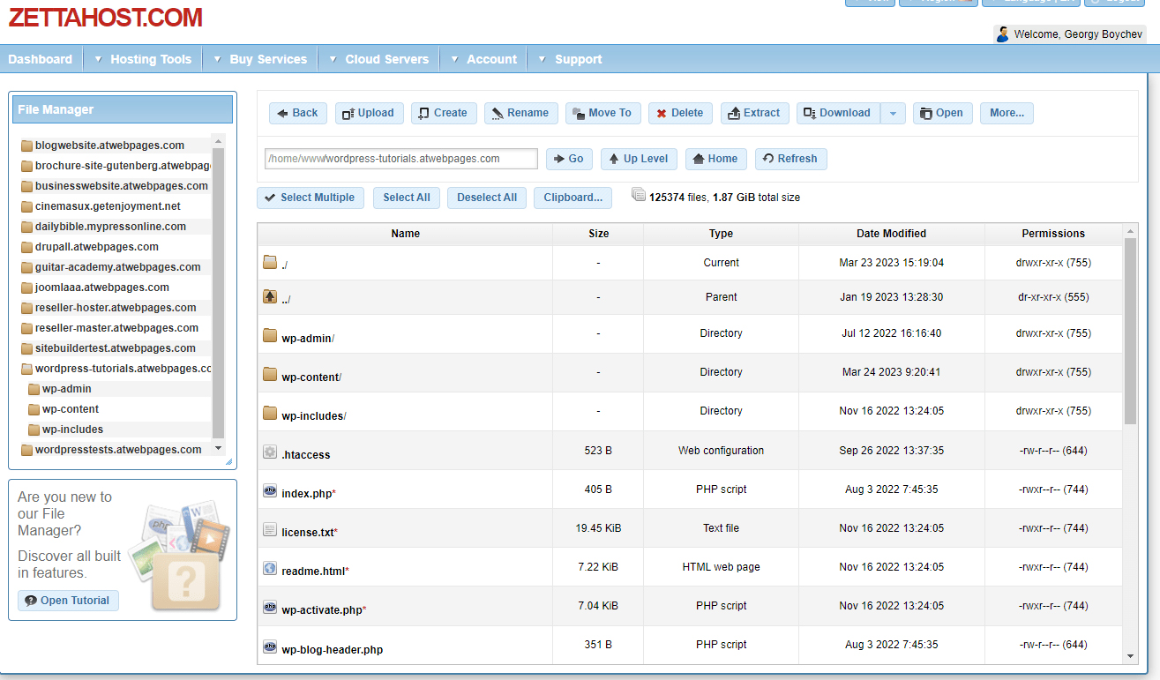Click the path input field
Screen dimensions: 1160x680
(x=401, y=159)
